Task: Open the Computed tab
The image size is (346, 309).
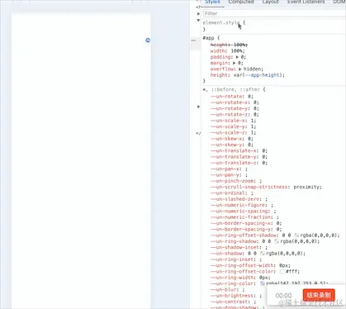Action: pos(241,2)
